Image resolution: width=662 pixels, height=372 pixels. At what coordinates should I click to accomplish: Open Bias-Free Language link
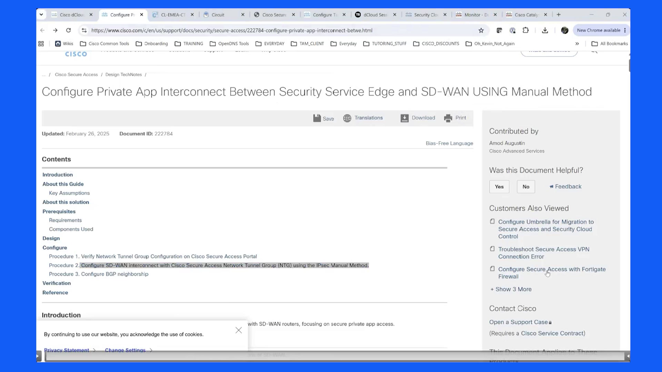pos(449,143)
